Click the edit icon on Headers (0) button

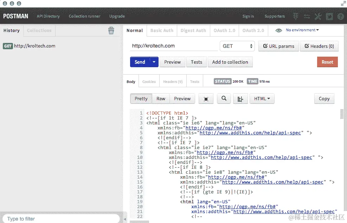(x=307, y=46)
